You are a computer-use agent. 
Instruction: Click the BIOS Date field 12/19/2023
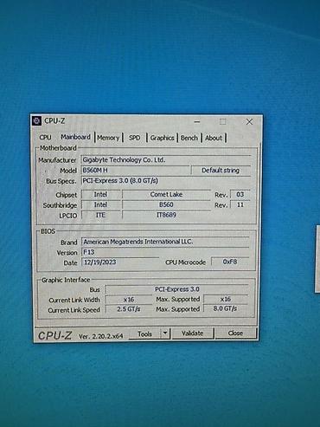point(120,262)
